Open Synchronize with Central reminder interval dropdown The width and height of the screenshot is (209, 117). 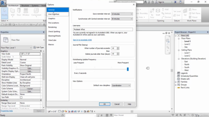pyautogui.click(x=122, y=19)
